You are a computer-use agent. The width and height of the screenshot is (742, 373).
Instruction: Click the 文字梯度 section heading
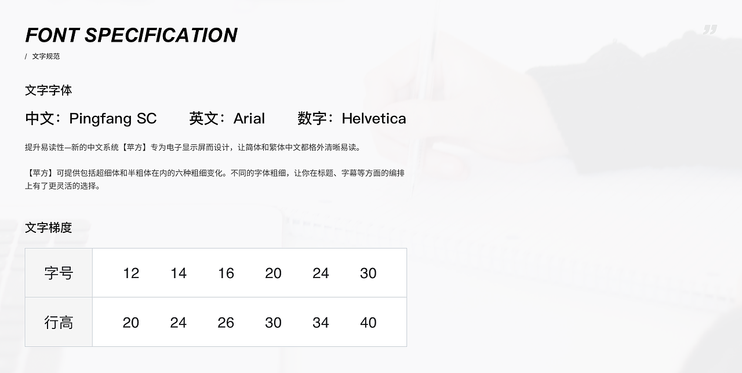49,228
